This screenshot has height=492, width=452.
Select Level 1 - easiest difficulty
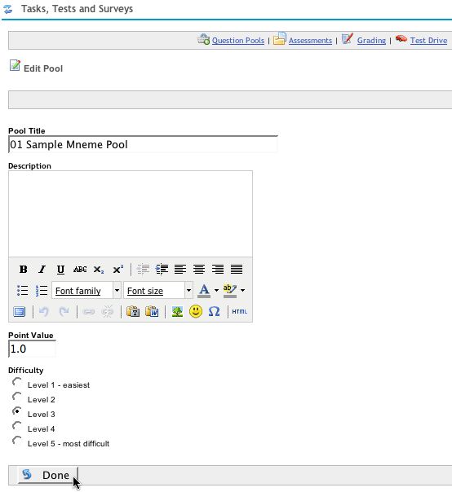click(x=16, y=383)
